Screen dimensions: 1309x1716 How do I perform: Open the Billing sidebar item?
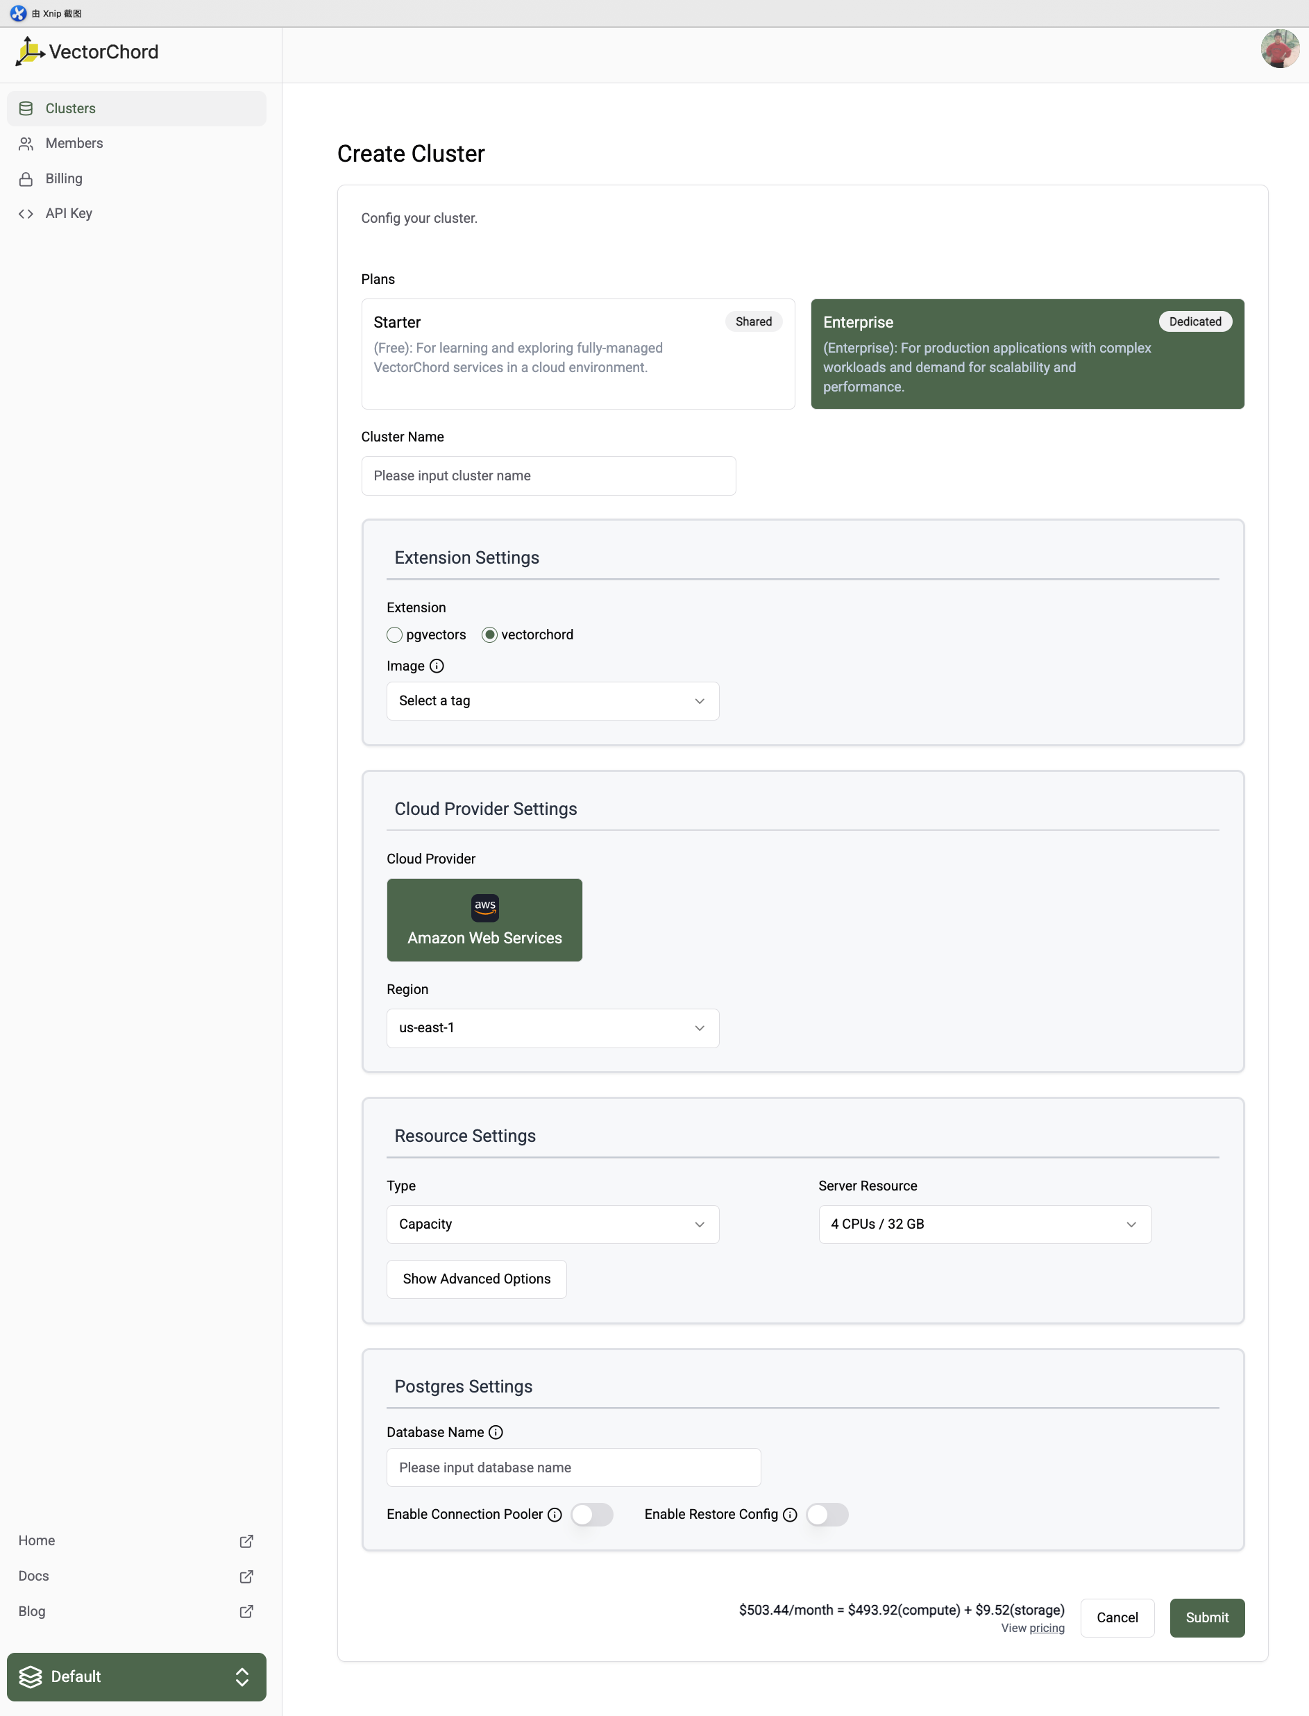pyautogui.click(x=64, y=178)
